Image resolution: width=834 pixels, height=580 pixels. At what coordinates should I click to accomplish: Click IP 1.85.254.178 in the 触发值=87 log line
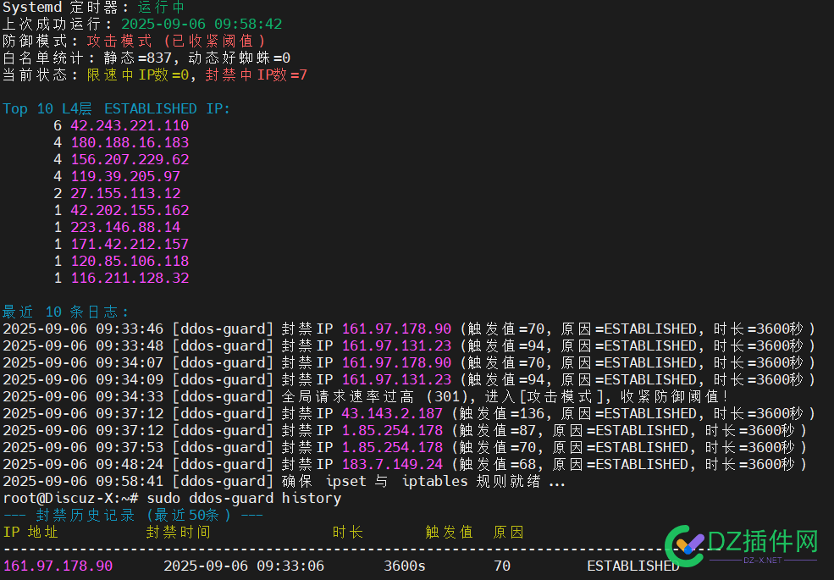click(392, 430)
